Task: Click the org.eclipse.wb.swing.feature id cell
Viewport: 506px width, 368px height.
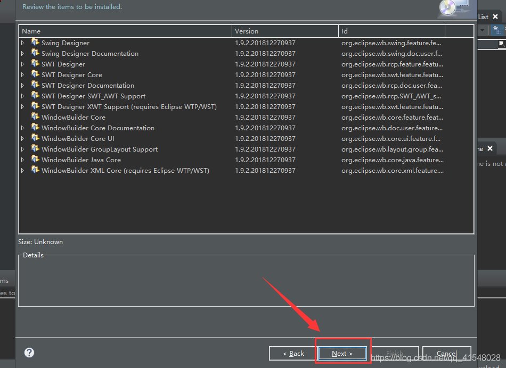Action: pyautogui.click(x=391, y=43)
